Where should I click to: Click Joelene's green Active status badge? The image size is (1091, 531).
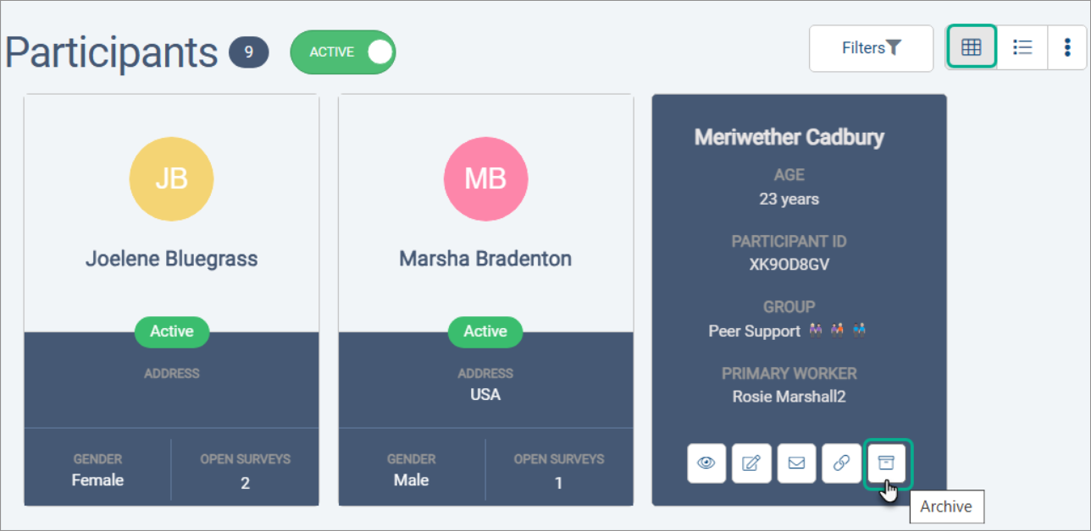(x=172, y=331)
